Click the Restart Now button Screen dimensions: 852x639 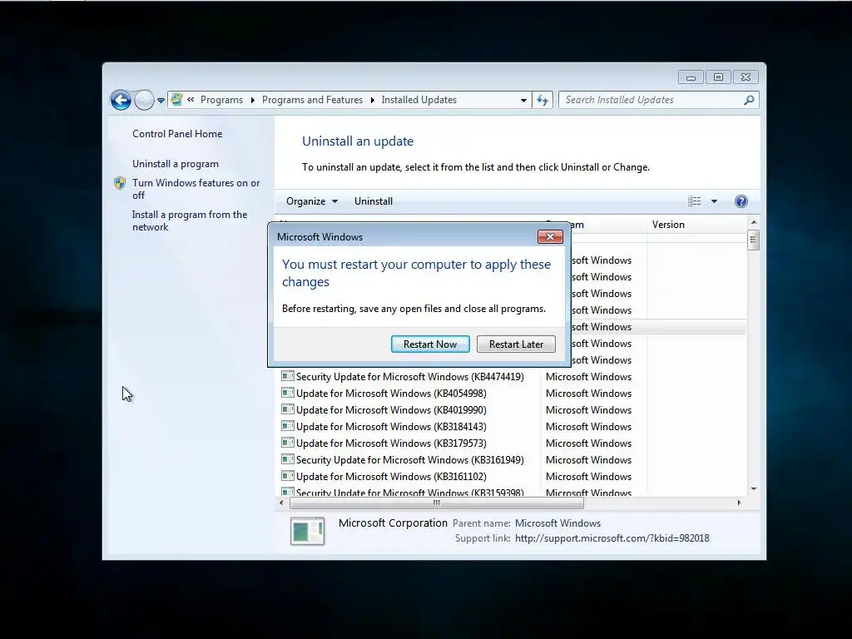[x=430, y=344]
